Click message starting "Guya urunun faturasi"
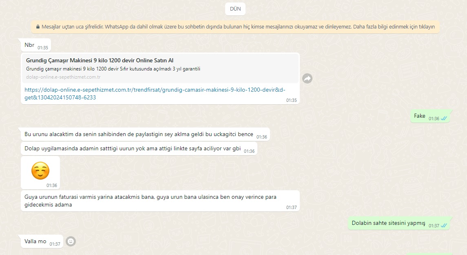 150,200
